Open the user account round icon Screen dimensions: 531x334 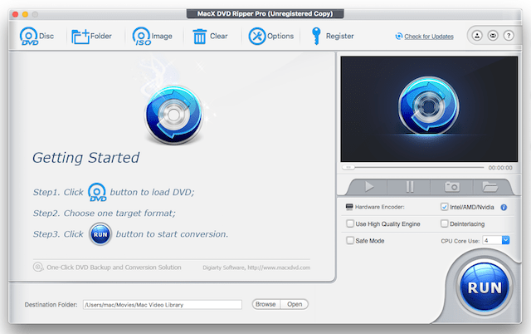point(477,36)
